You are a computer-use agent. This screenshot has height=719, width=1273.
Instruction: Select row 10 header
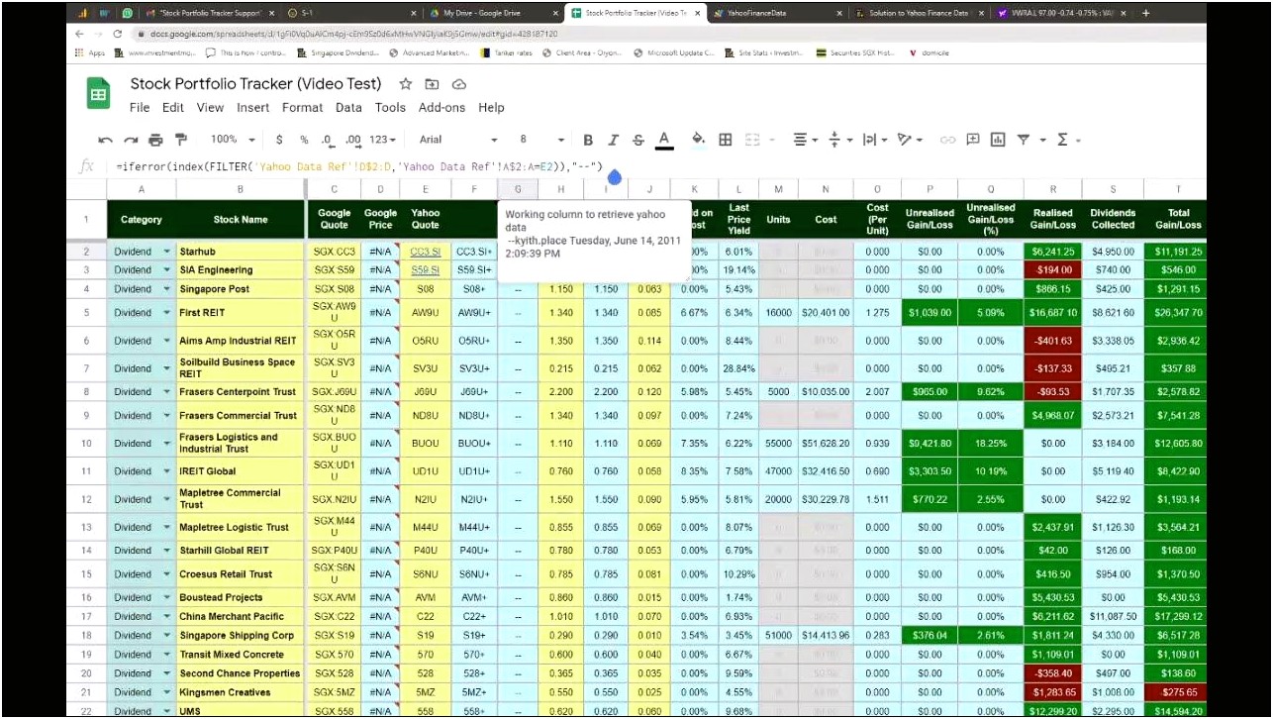pos(86,444)
